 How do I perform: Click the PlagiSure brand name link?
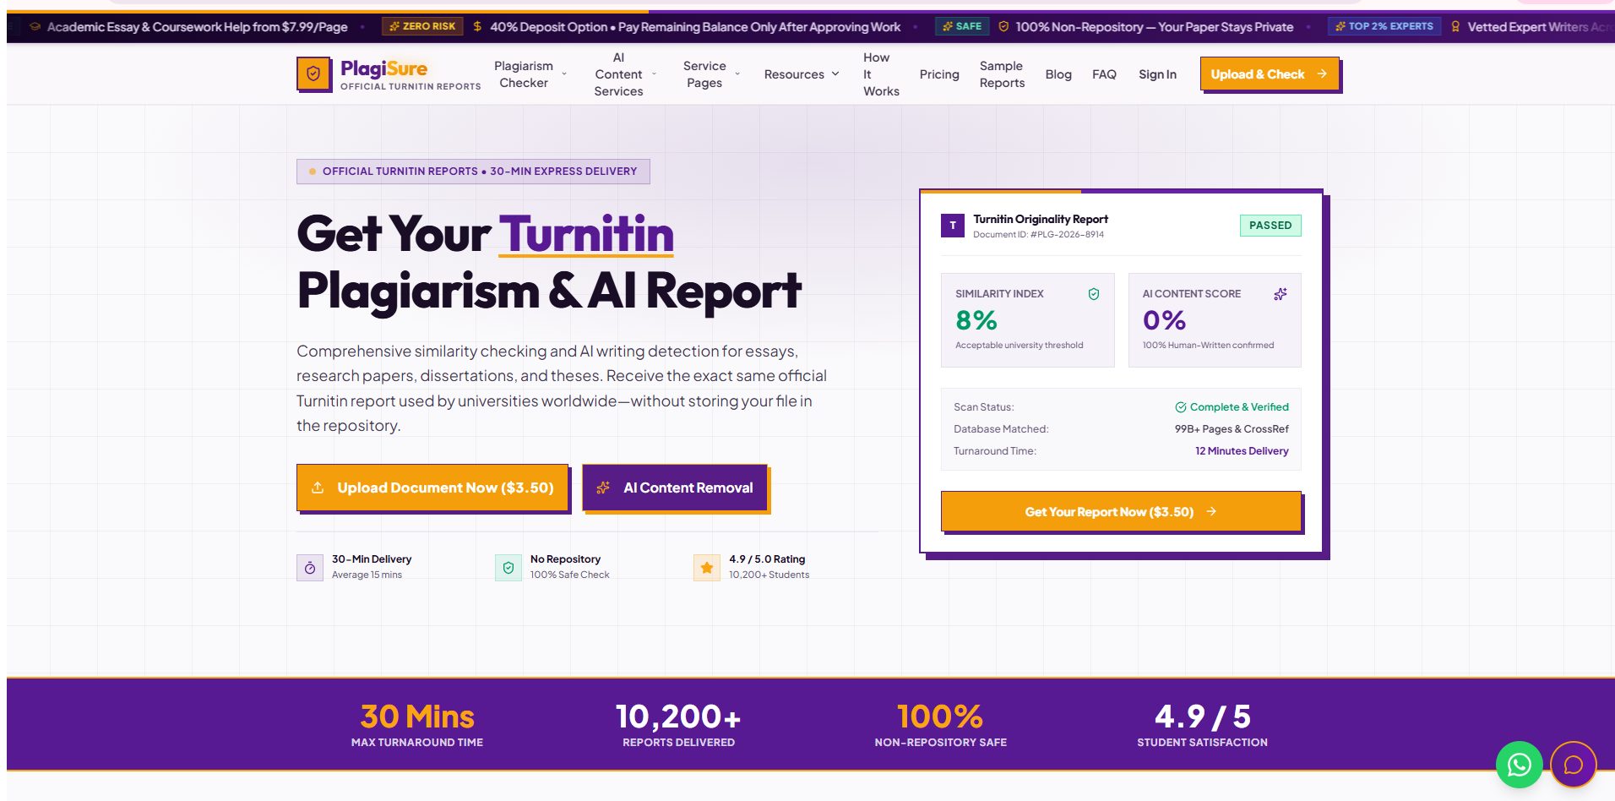[x=383, y=68]
